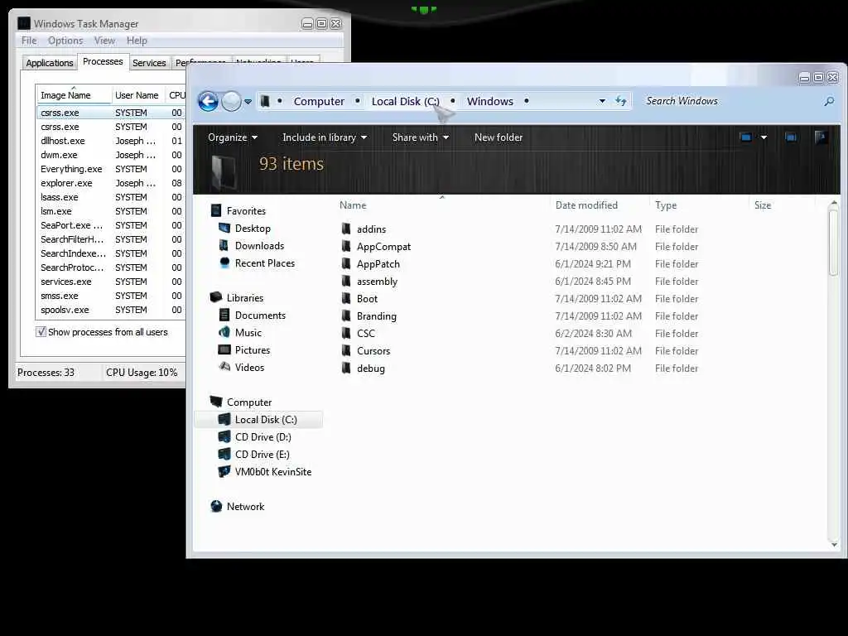Select Local Disk (C:) in address breadcrumb
This screenshot has width=848, height=636.
[x=405, y=101]
